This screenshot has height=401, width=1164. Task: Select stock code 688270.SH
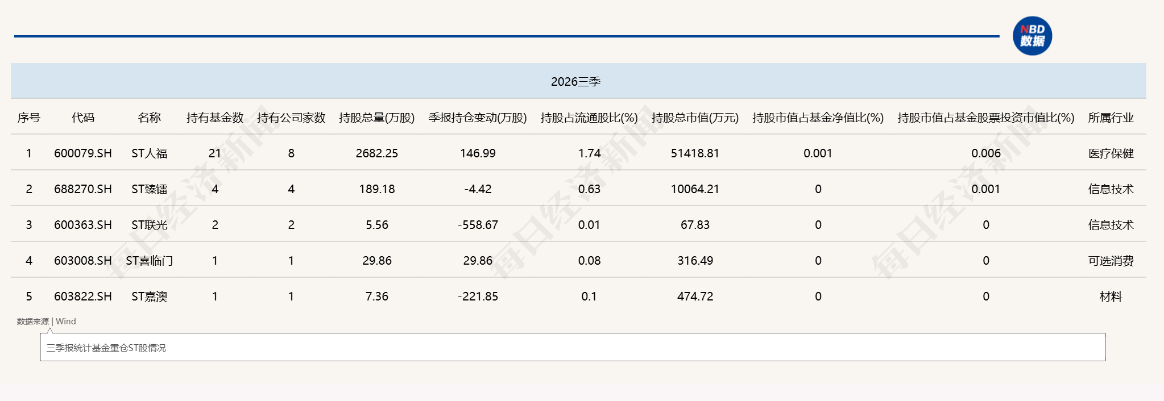click(x=83, y=189)
